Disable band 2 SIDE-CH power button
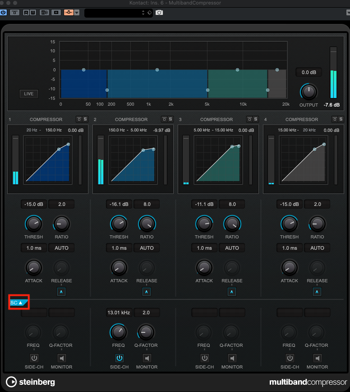350x392 pixels. click(120, 358)
